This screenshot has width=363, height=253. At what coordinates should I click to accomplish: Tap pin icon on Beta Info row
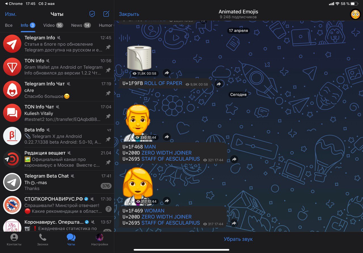(x=108, y=139)
